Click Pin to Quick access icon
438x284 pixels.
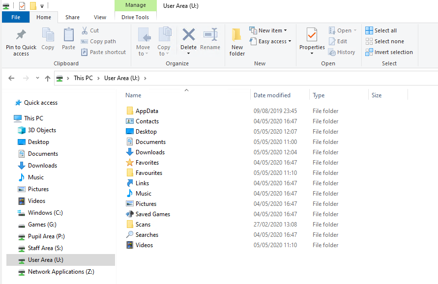[21, 35]
